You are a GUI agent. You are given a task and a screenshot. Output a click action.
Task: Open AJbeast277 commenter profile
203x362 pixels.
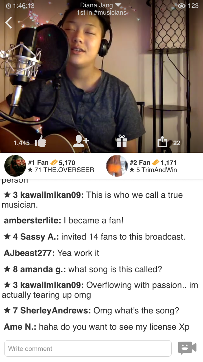tap(29, 253)
